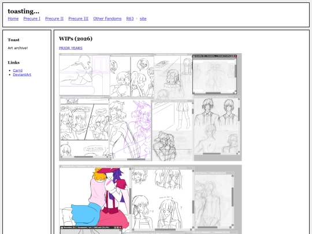Open the Home navigation link

pyautogui.click(x=13, y=18)
